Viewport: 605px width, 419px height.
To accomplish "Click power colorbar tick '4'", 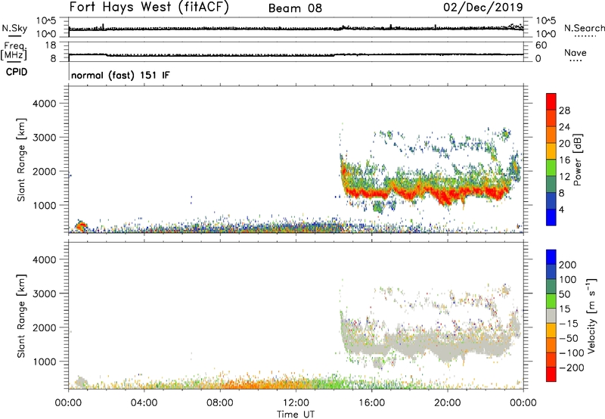I will point(561,209).
